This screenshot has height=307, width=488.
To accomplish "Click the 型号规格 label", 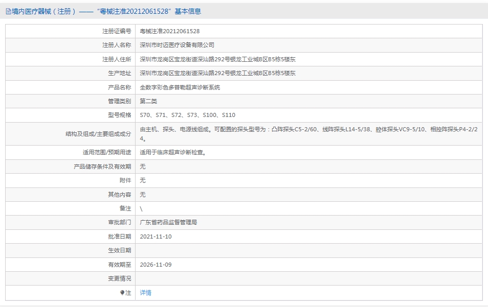I will tap(120, 115).
